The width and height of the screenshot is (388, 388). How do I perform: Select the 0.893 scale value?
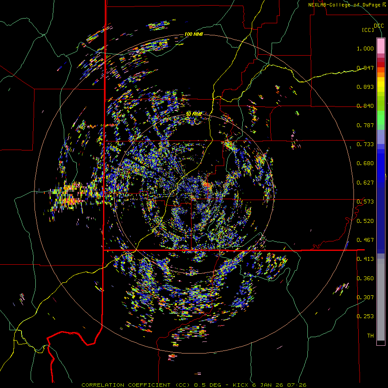click(365, 87)
